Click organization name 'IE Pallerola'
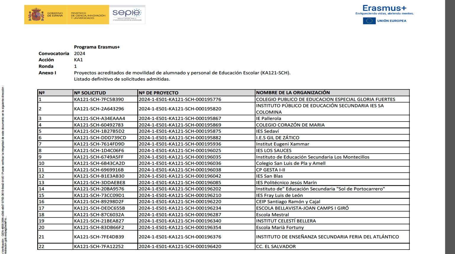This screenshot has height=254, width=455. (x=268, y=118)
